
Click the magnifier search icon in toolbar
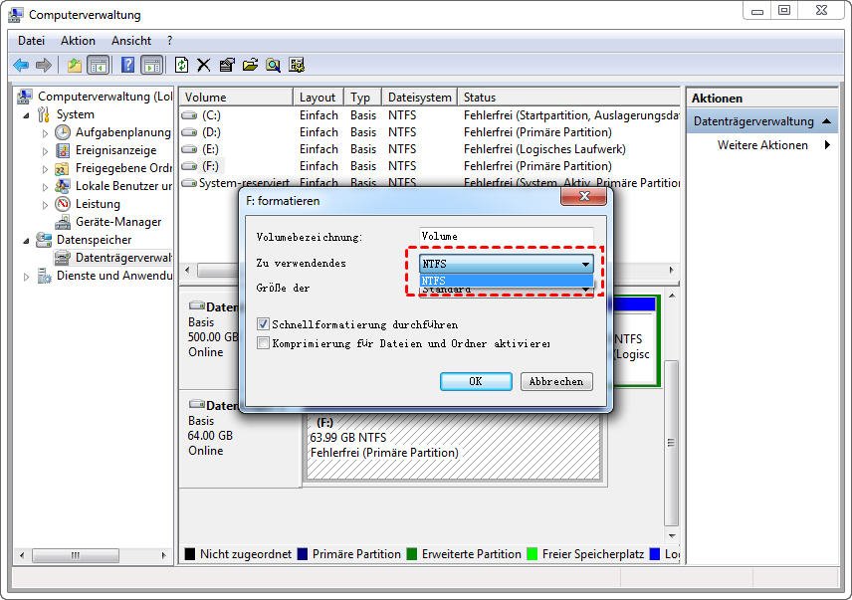[274, 65]
